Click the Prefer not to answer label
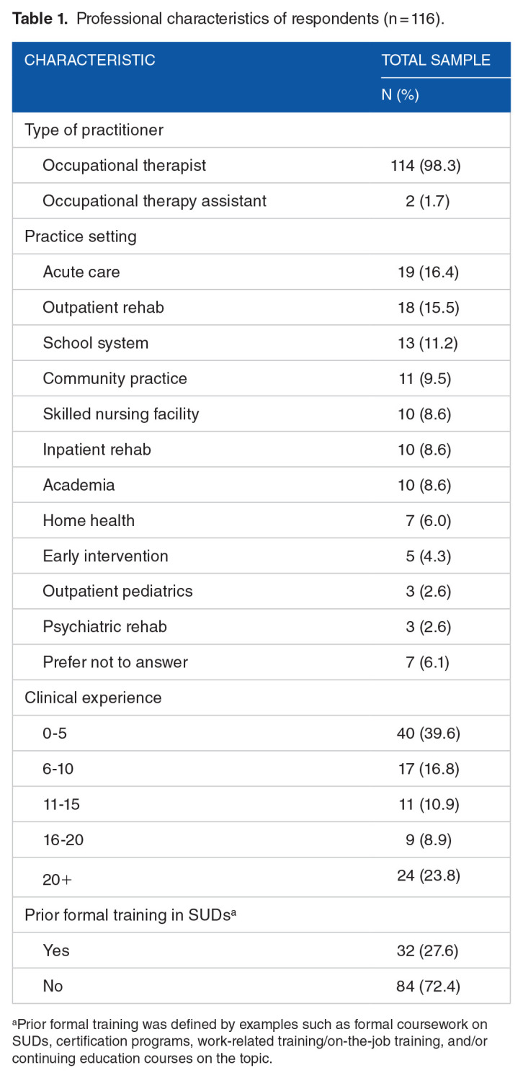Image resolution: width=523 pixels, height=1078 pixels. click(115, 661)
